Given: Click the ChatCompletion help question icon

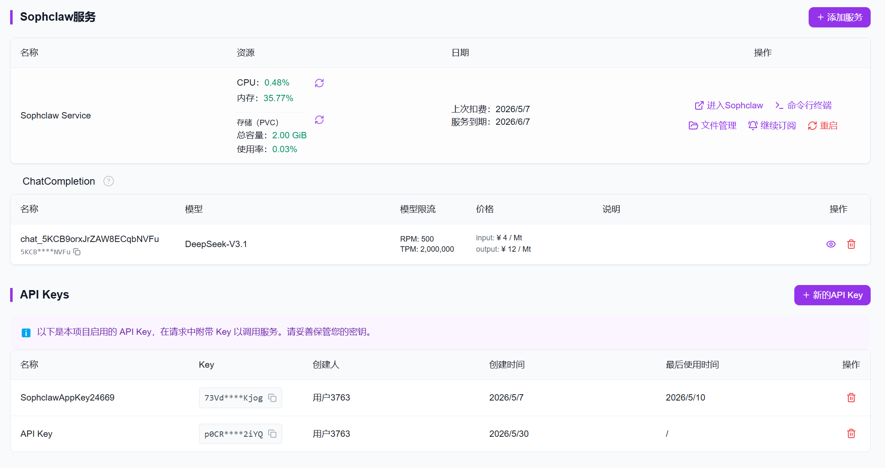Looking at the screenshot, I should pos(108,181).
